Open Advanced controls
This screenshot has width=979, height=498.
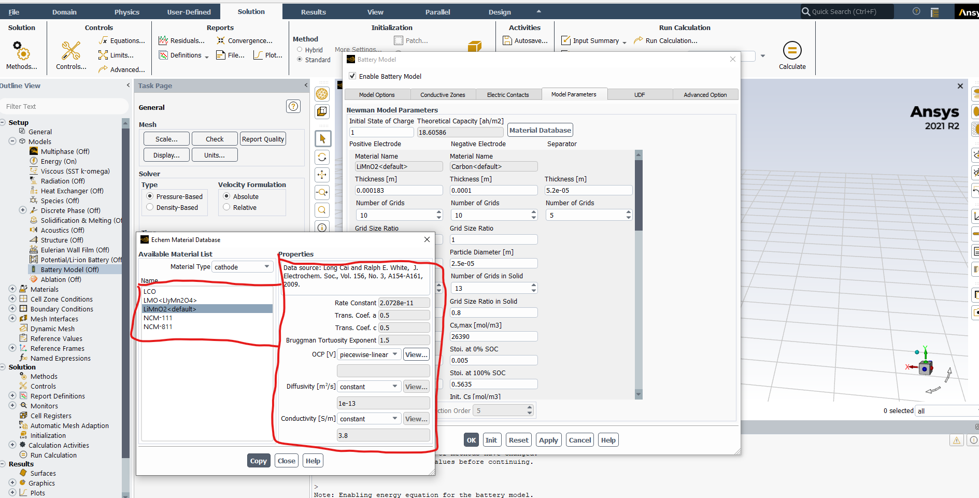pos(122,69)
